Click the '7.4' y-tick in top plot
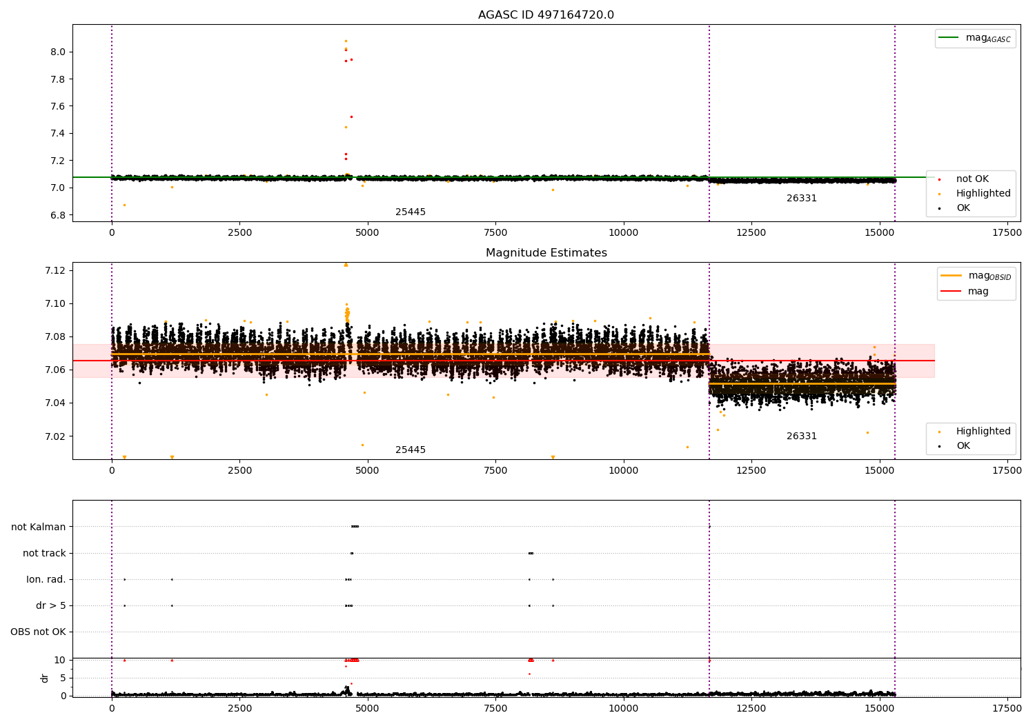The image size is (1035, 724). point(57,134)
